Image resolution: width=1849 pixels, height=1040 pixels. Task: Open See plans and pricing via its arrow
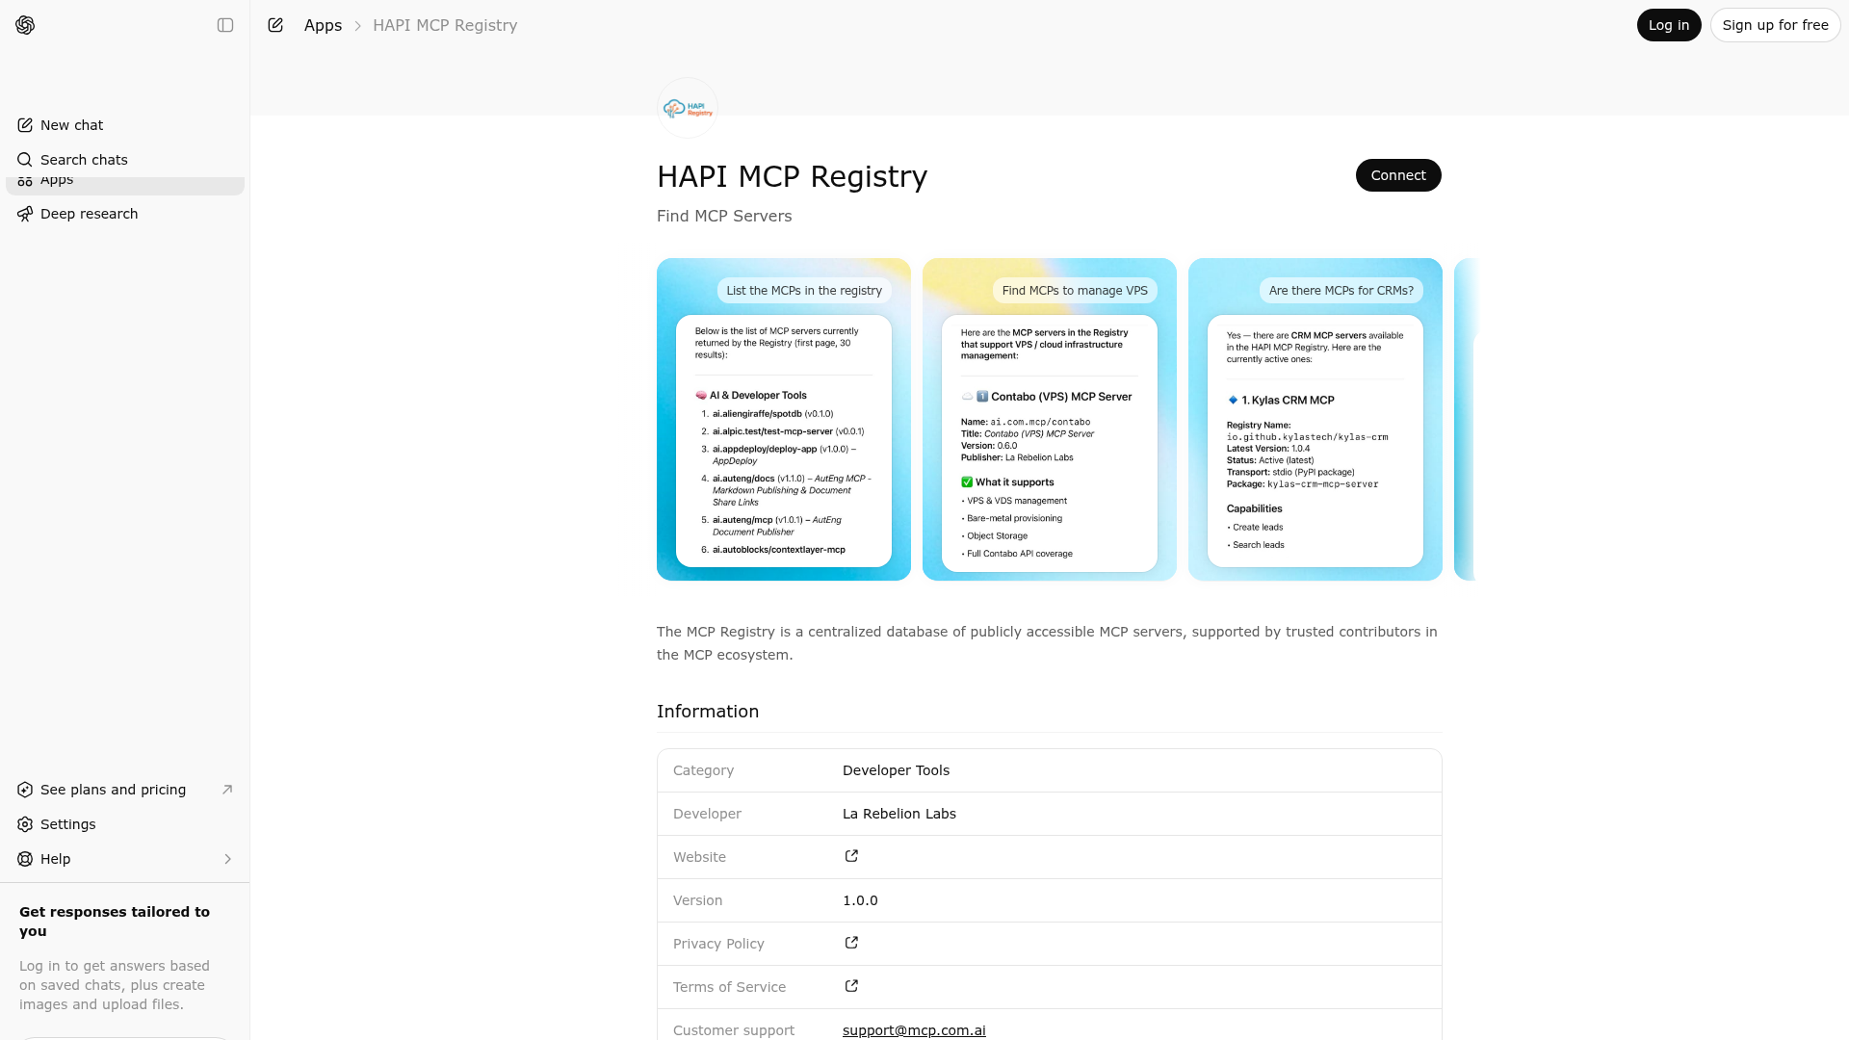pyautogui.click(x=227, y=790)
